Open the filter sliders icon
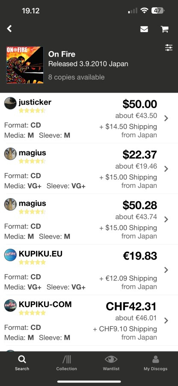The width and height of the screenshot is (178, 386). pos(169,48)
